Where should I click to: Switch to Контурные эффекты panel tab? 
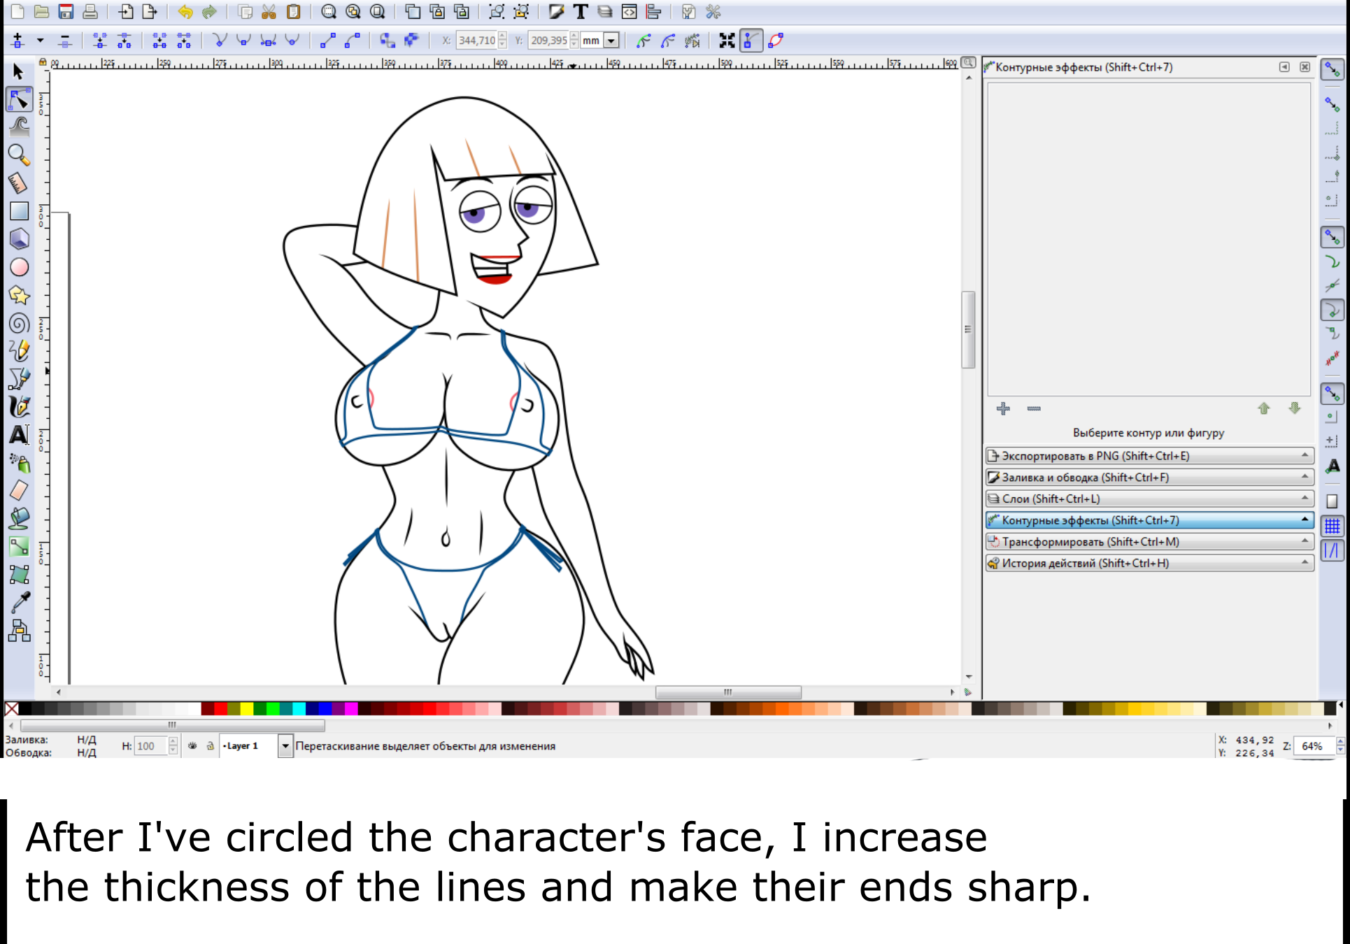pos(1149,520)
